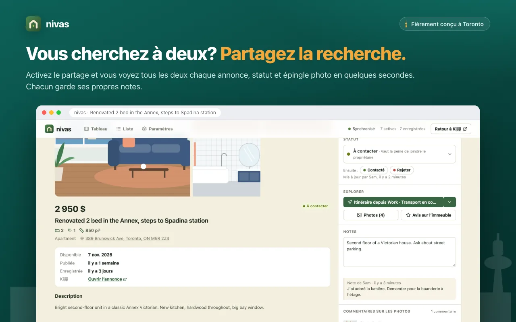516x322 pixels.
Task: Select the browser tab titled Renovated 2 bed
Action: coord(145,113)
